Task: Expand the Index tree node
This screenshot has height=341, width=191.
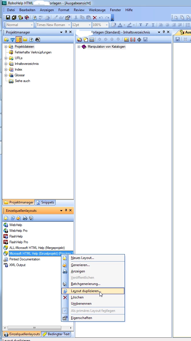Action: pyautogui.click(x=6, y=69)
